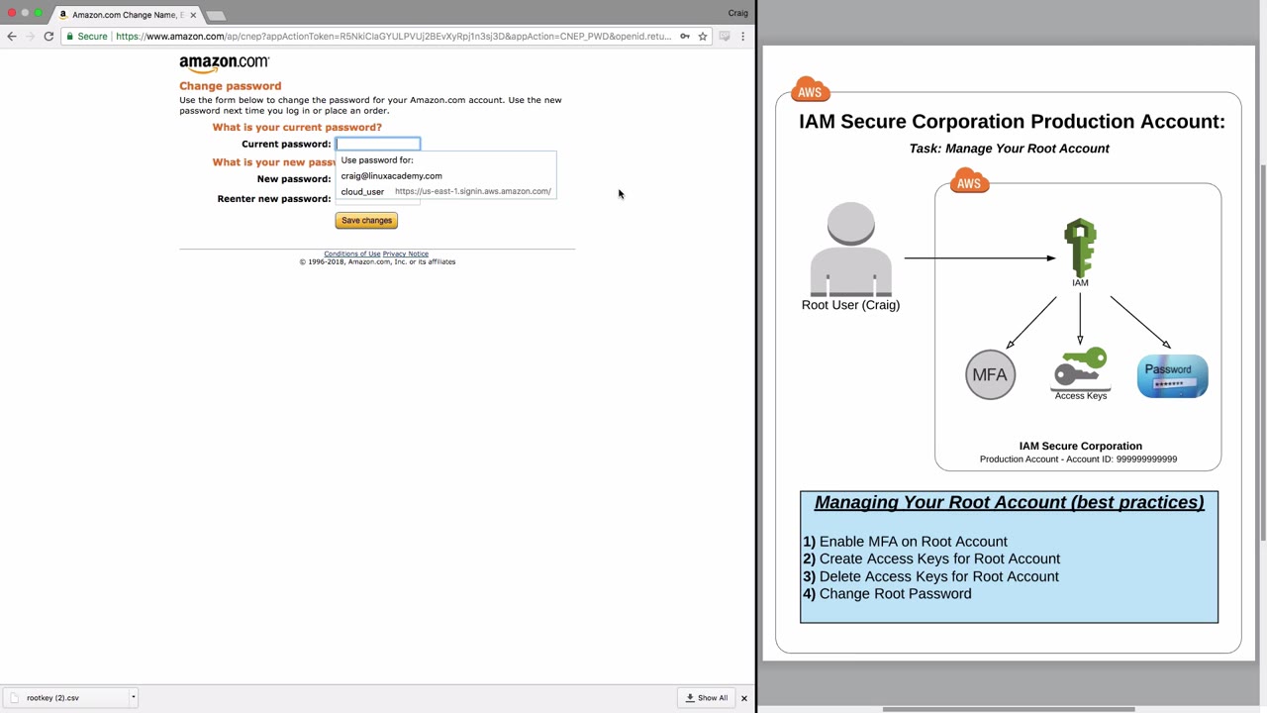1267x713 pixels.
Task: Open the Conditions of Use link
Action: coord(352,254)
